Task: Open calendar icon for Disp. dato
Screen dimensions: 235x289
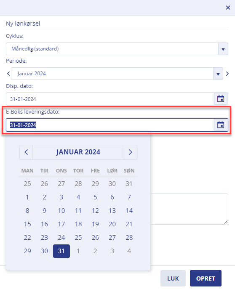Action: (x=221, y=99)
